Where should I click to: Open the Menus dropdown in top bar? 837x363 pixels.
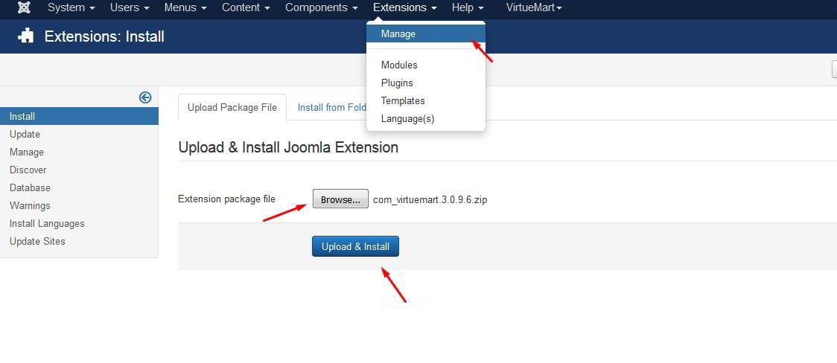(x=185, y=8)
